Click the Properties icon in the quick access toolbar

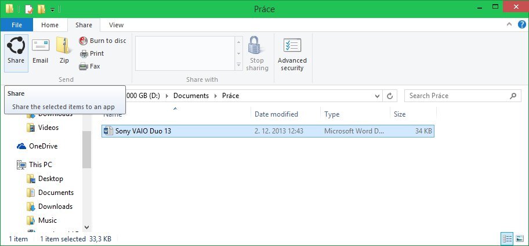(x=29, y=9)
